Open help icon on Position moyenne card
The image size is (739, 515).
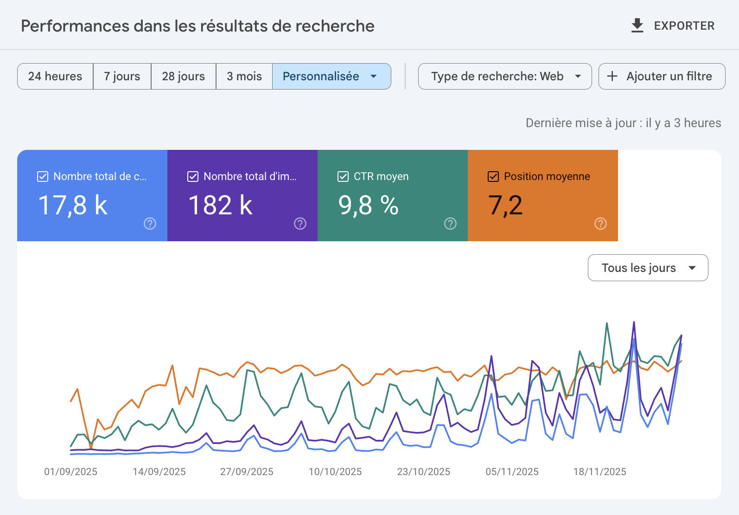600,224
